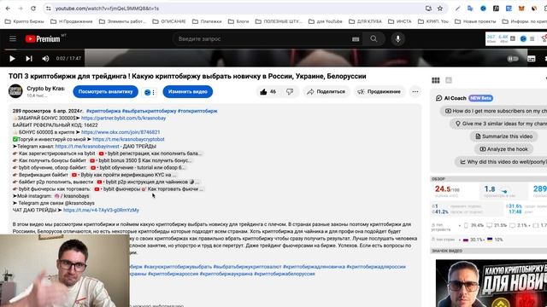Click the round blue vidIQ icon in YouTube header
The image size is (547, 307).
tap(523, 38)
